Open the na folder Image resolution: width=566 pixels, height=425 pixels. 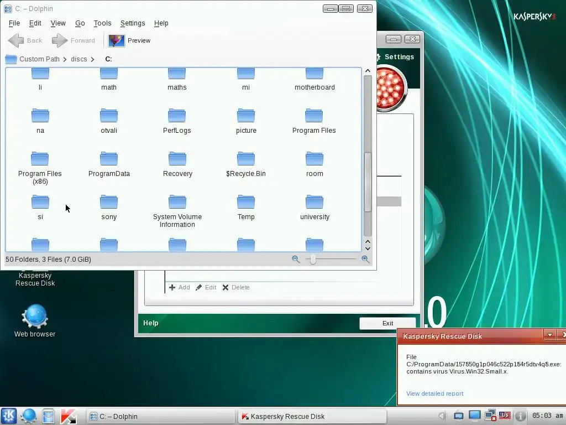40,121
